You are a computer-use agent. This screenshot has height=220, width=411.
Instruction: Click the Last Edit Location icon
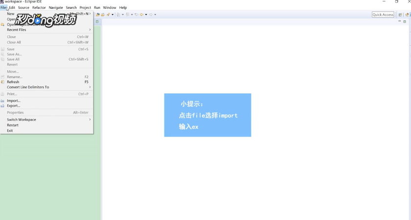click(137, 15)
